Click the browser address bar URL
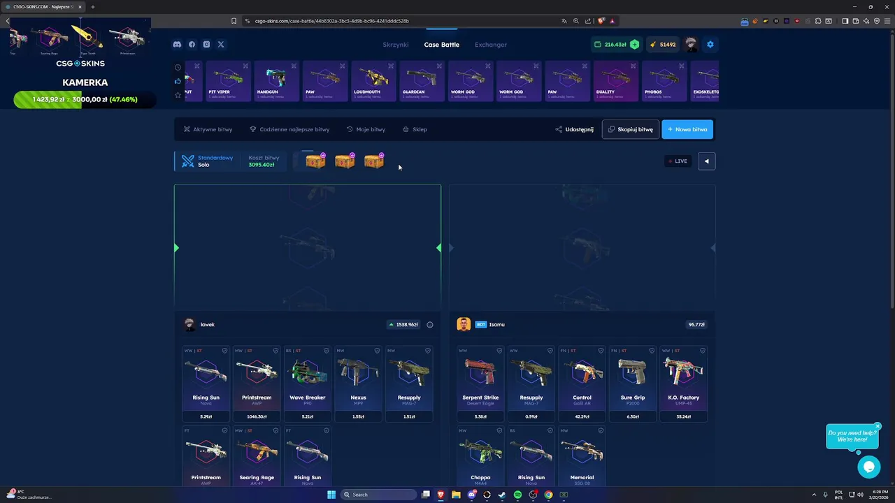The height and width of the screenshot is (503, 895). click(x=332, y=21)
